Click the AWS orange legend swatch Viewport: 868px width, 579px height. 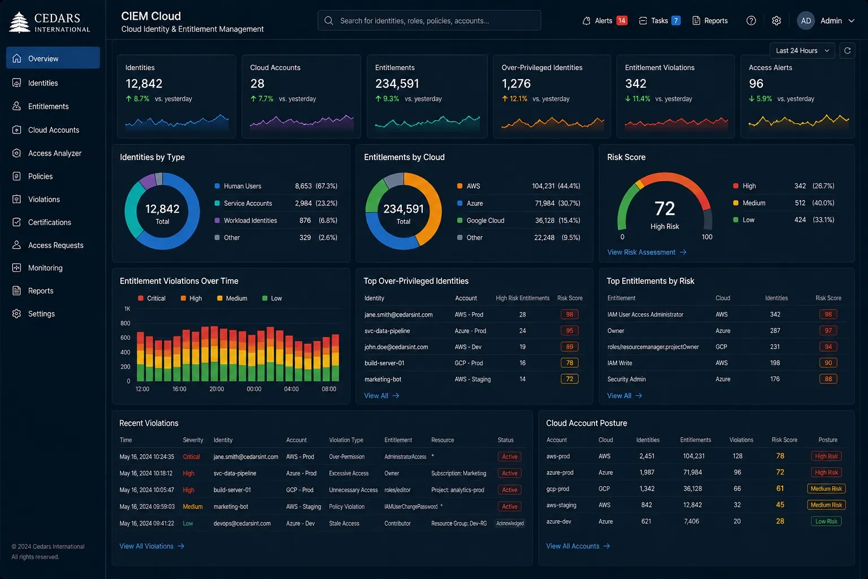pos(459,186)
